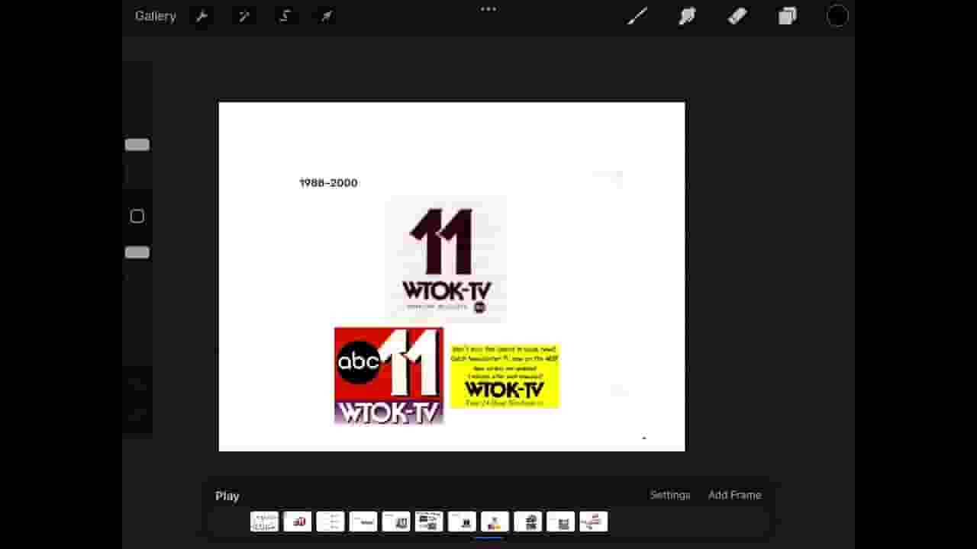Activate the Transform arrow tool
This screenshot has height=549, width=977.
click(327, 16)
